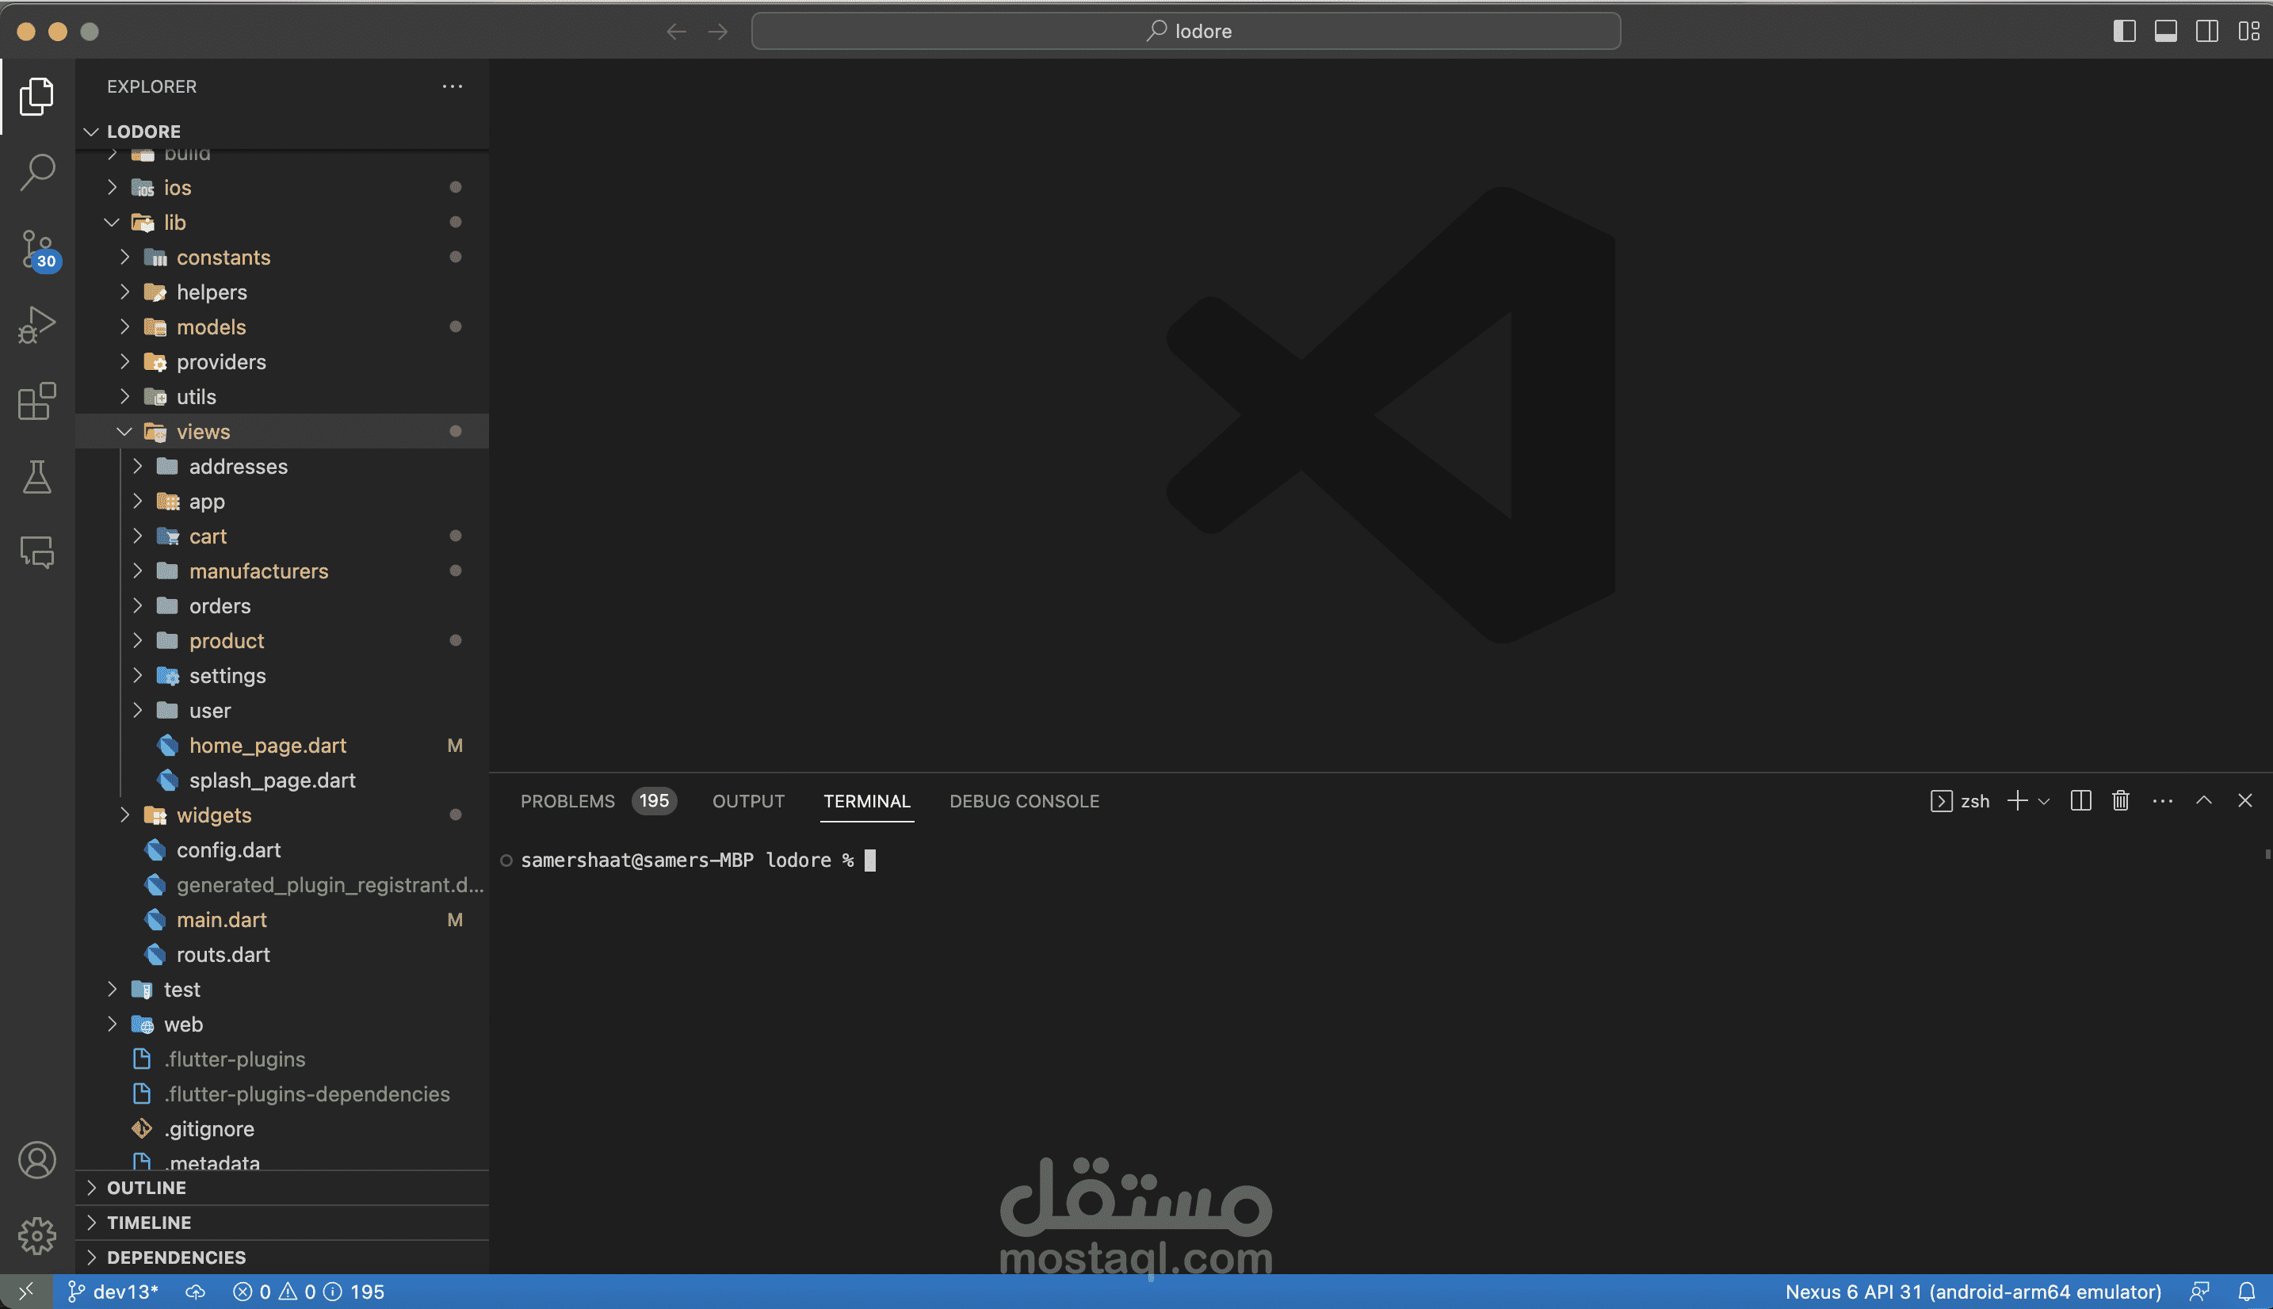The image size is (2273, 1309).
Task: Select the providers folder
Action: [x=283, y=362]
